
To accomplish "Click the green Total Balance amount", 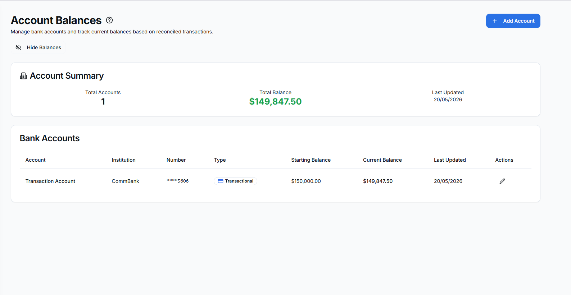I will tap(276, 102).
